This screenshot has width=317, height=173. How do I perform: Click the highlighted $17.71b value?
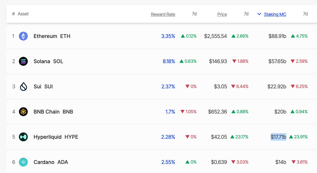[278, 137]
